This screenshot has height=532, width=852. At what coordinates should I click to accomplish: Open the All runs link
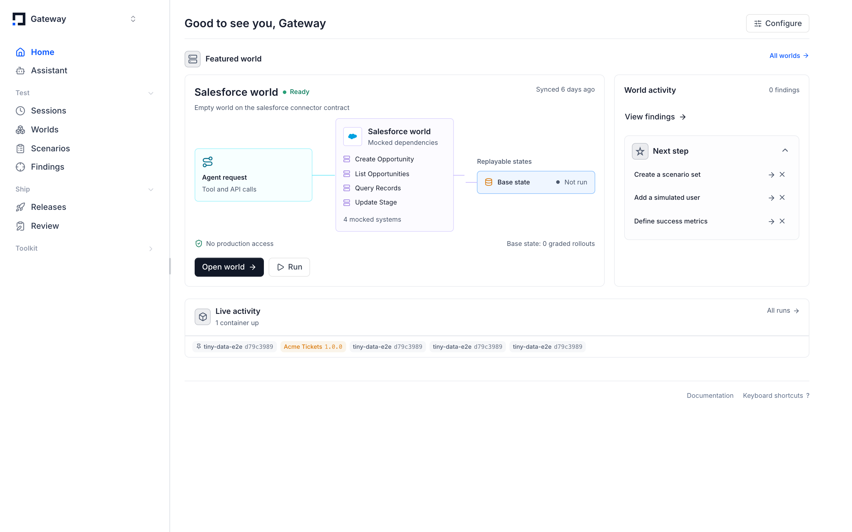click(x=783, y=311)
